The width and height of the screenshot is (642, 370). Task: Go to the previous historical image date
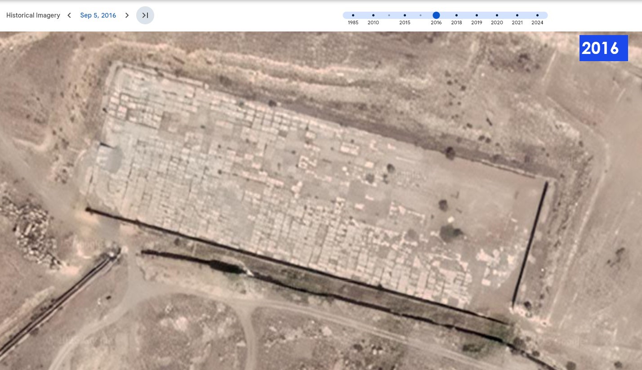[69, 15]
